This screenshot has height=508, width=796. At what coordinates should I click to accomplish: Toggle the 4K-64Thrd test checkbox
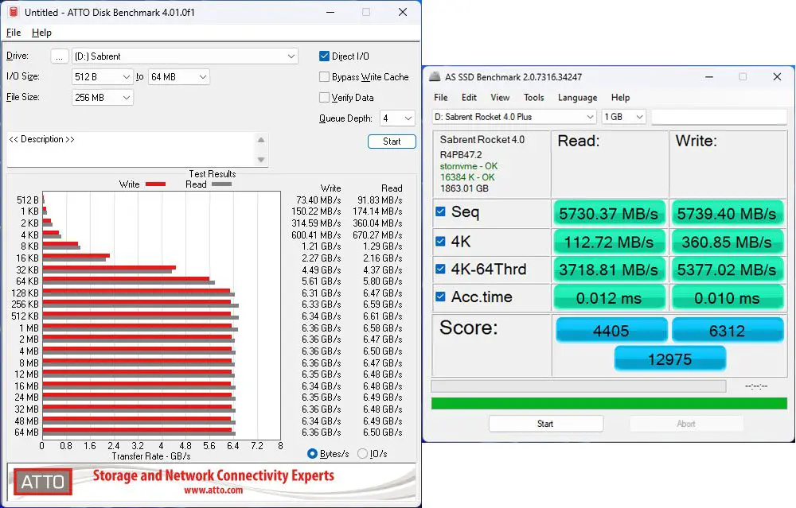pos(441,269)
